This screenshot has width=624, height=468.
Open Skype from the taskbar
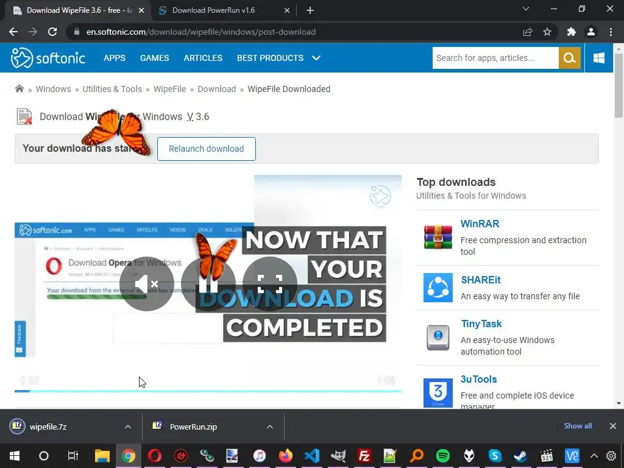[495, 456]
